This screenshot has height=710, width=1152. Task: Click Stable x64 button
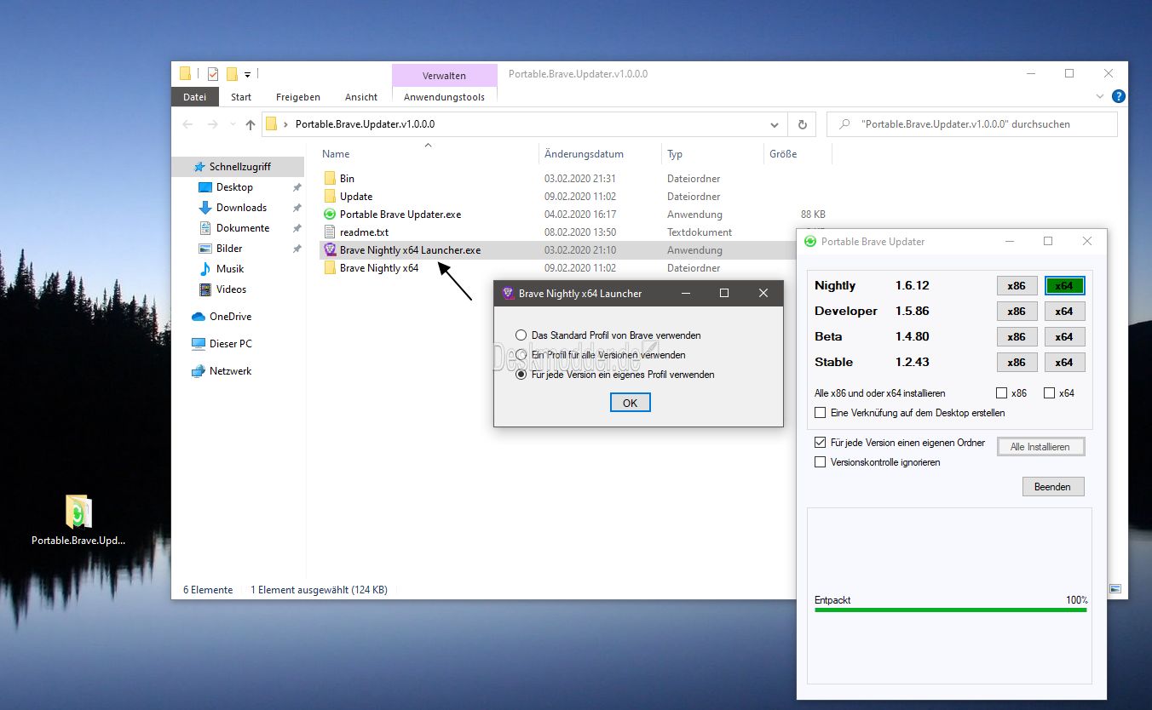[x=1064, y=363]
